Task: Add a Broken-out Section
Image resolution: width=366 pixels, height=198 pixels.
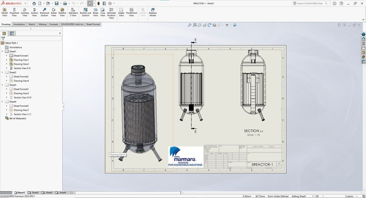Action: [85, 12]
